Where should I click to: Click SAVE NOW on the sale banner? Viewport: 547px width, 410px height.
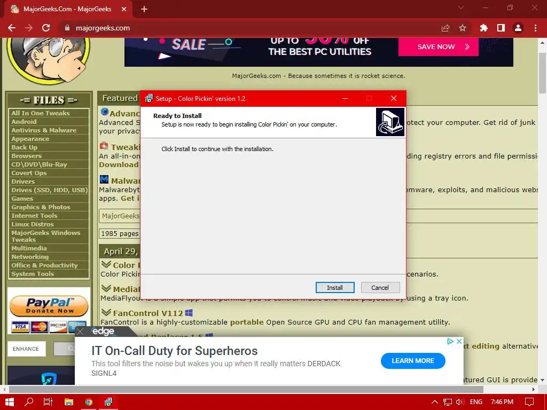coord(438,47)
